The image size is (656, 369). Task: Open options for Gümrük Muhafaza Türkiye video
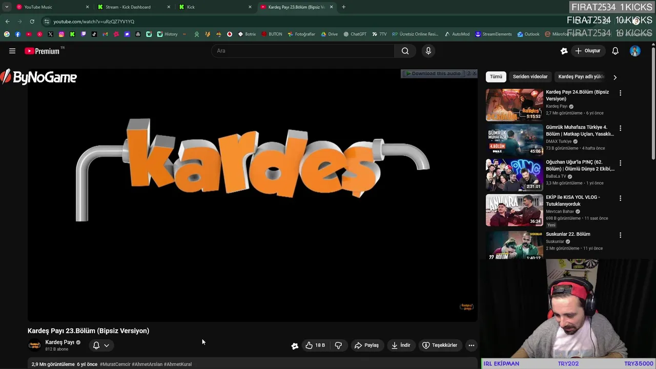tap(620, 128)
